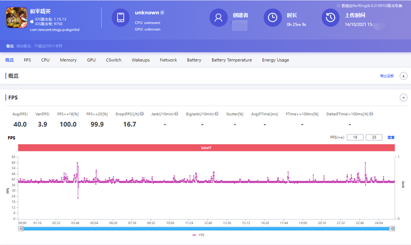The height and width of the screenshot is (245, 411).
Task: Click help icon beside Delta(FTime)>100ms[/h]
Action: pyautogui.click(x=371, y=114)
